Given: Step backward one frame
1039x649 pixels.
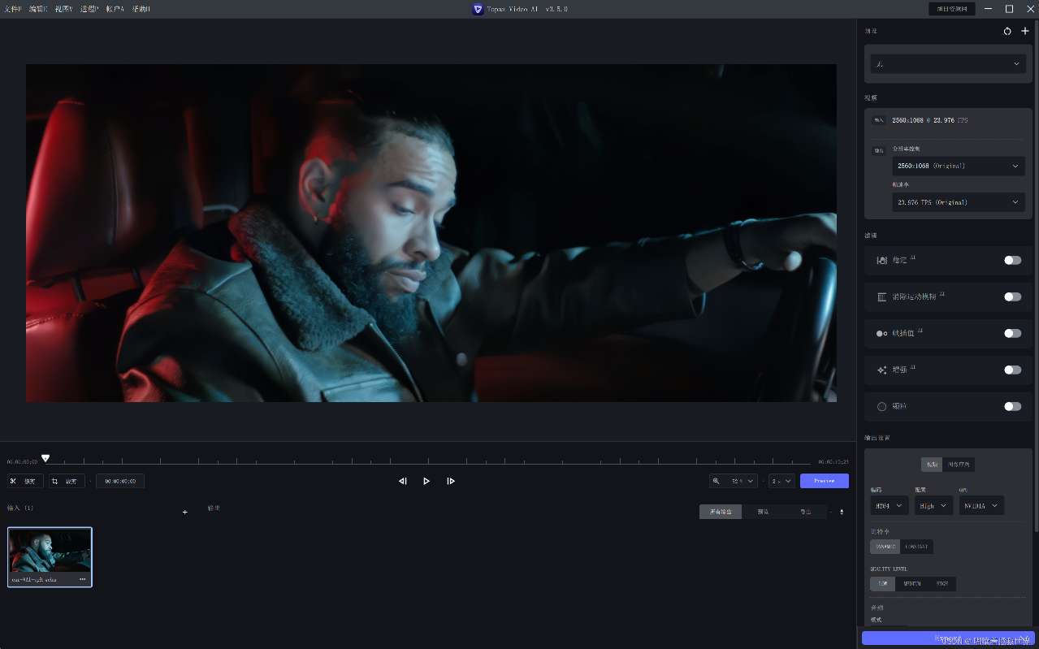Looking at the screenshot, I should pos(402,481).
